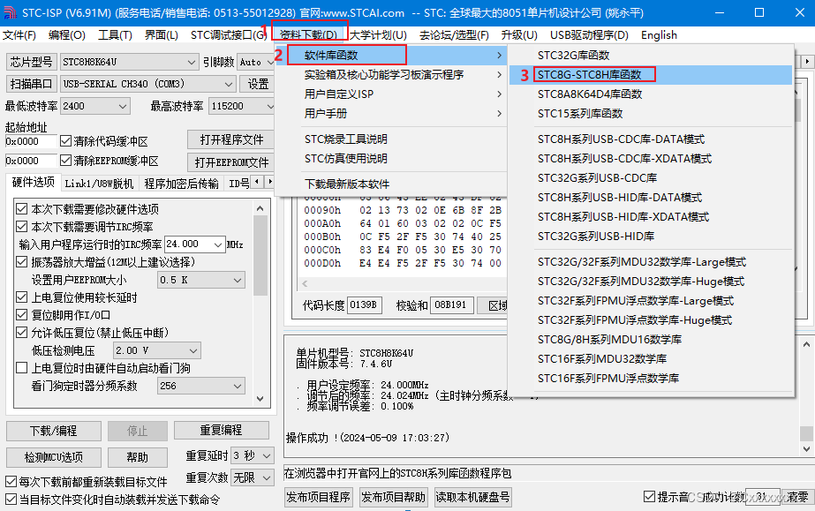Click the 帮助 button
Viewport: 815px width, 511px height.
[x=138, y=457]
